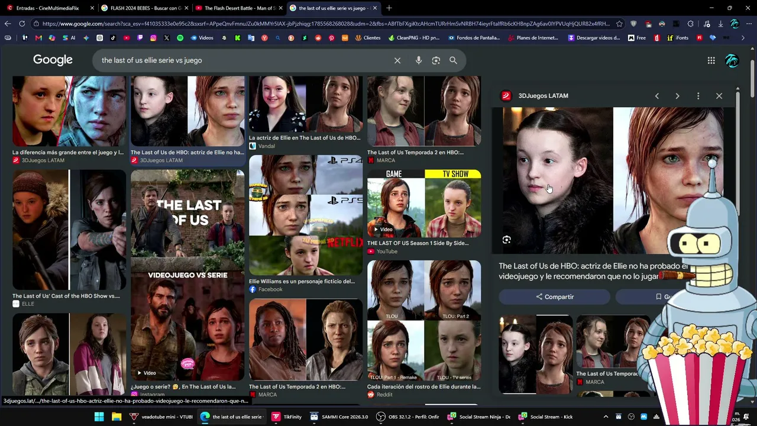Open the iFonts bookmark

(677, 38)
